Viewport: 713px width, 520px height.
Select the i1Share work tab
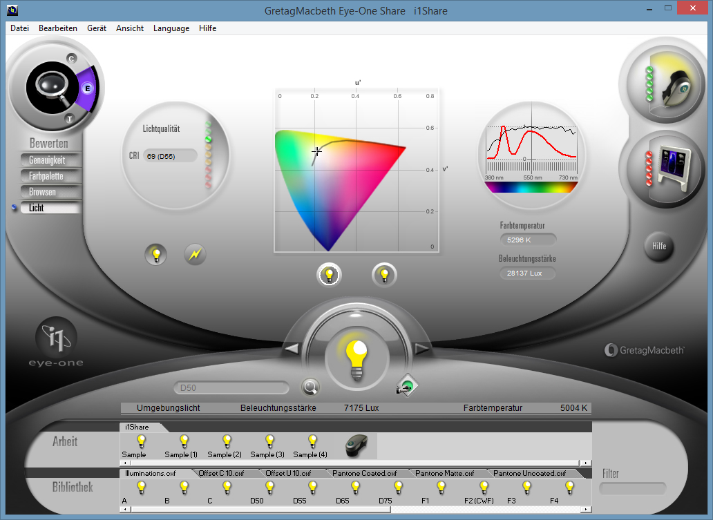[x=137, y=427]
